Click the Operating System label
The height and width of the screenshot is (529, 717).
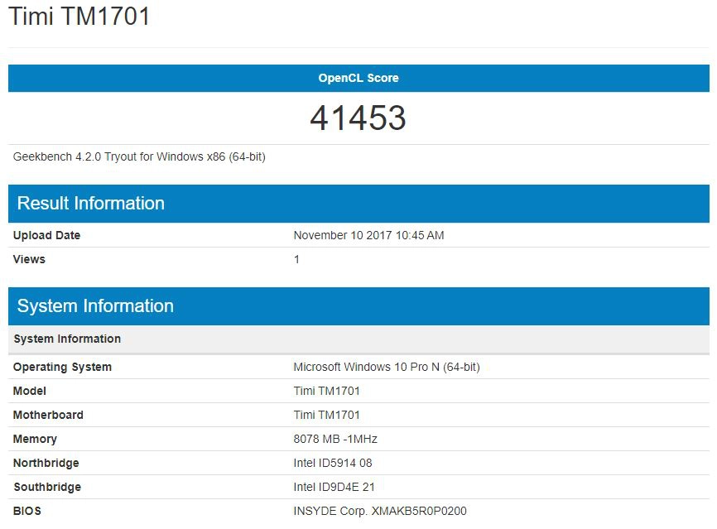[x=62, y=367]
